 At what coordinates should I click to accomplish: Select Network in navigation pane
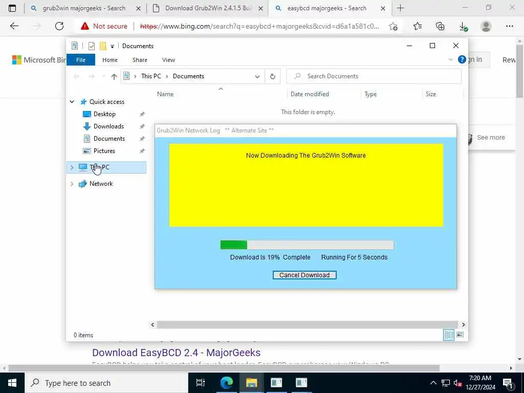101,184
